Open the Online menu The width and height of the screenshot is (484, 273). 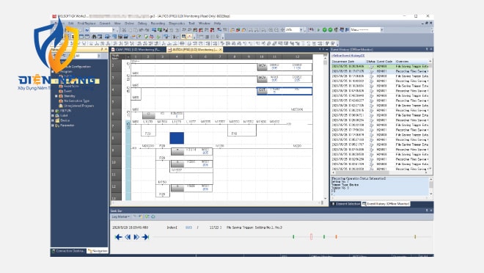(x=129, y=23)
